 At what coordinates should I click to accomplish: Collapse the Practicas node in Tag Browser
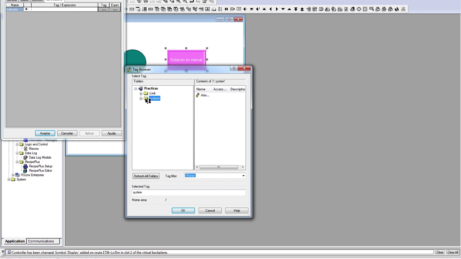coord(136,88)
